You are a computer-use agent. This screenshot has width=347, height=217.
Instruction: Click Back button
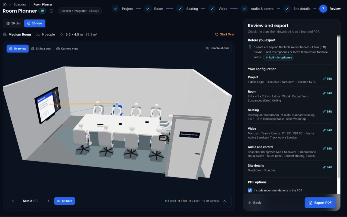click(254, 203)
